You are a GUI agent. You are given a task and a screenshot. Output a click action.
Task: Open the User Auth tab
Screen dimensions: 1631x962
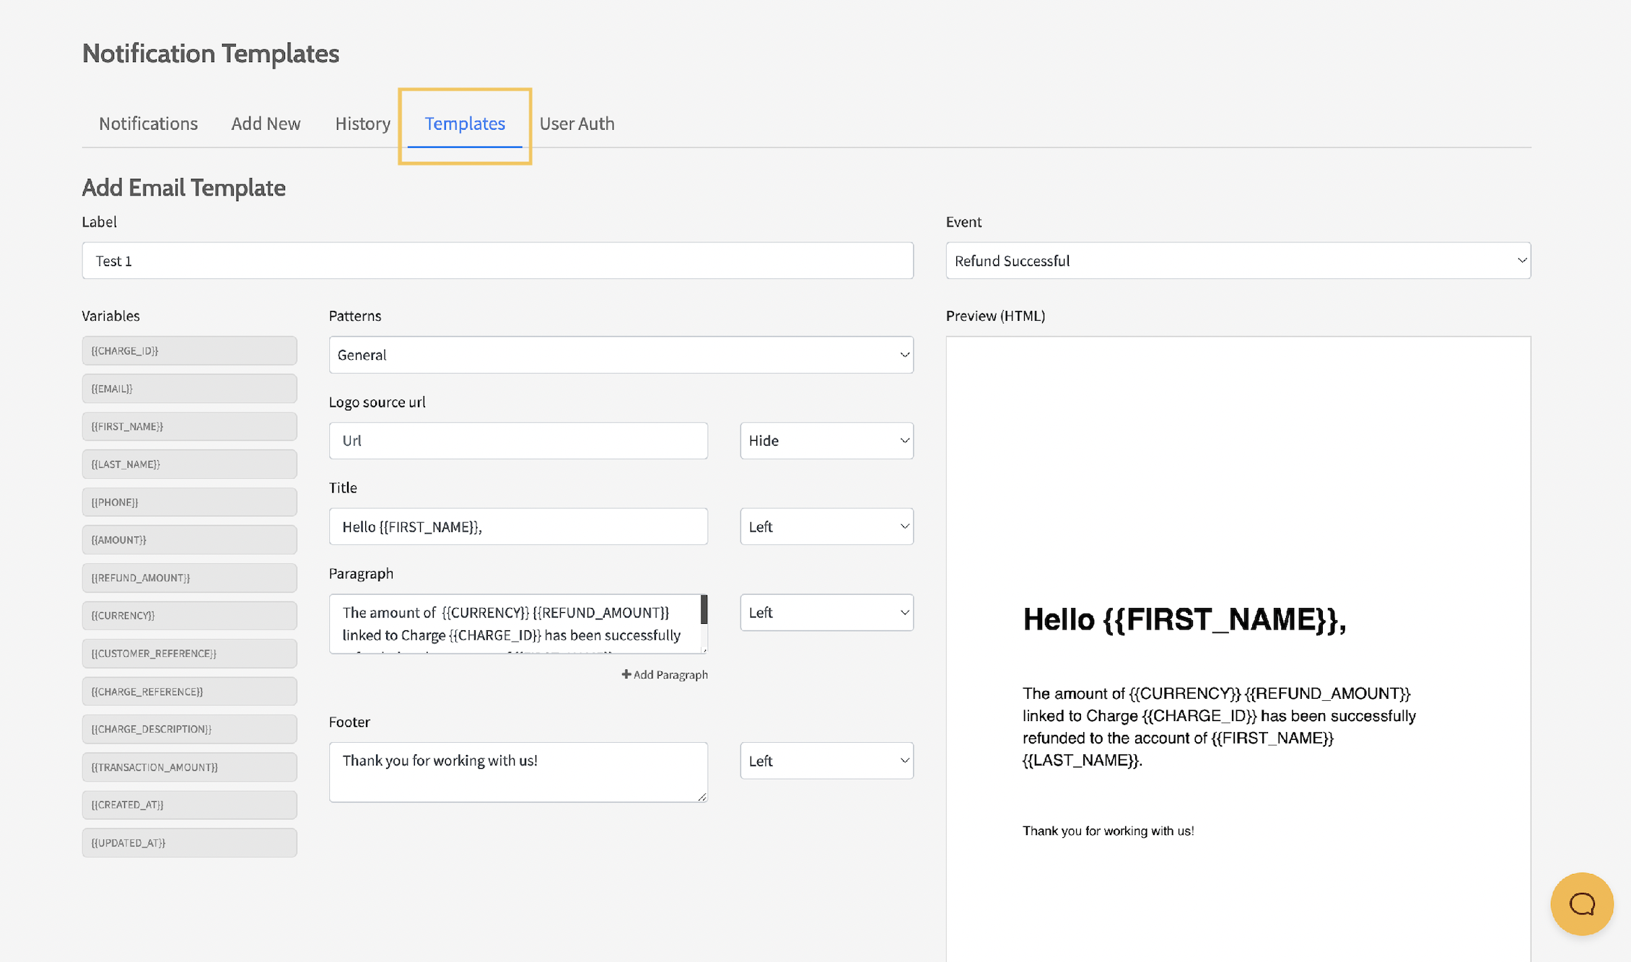[x=577, y=123]
